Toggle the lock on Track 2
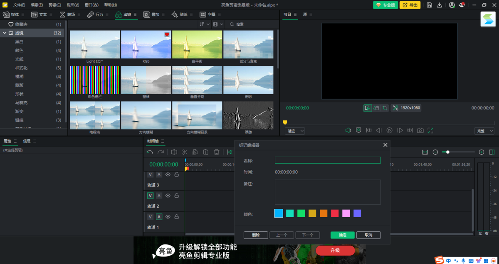This screenshot has width=499, height=264. point(177,196)
